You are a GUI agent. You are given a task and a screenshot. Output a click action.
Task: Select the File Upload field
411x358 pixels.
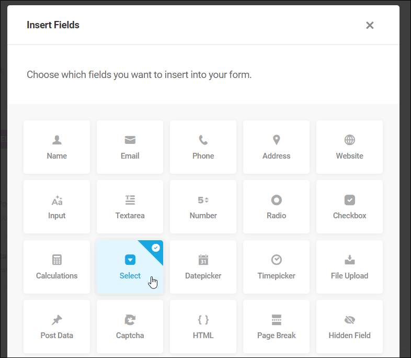(x=349, y=267)
